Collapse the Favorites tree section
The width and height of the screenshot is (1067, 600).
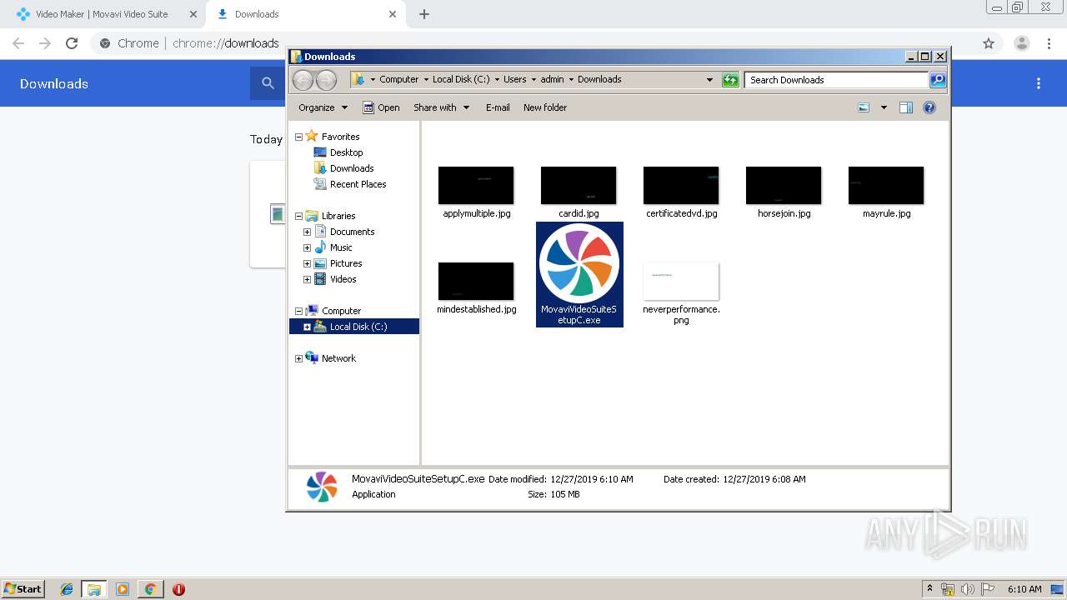[x=298, y=137]
